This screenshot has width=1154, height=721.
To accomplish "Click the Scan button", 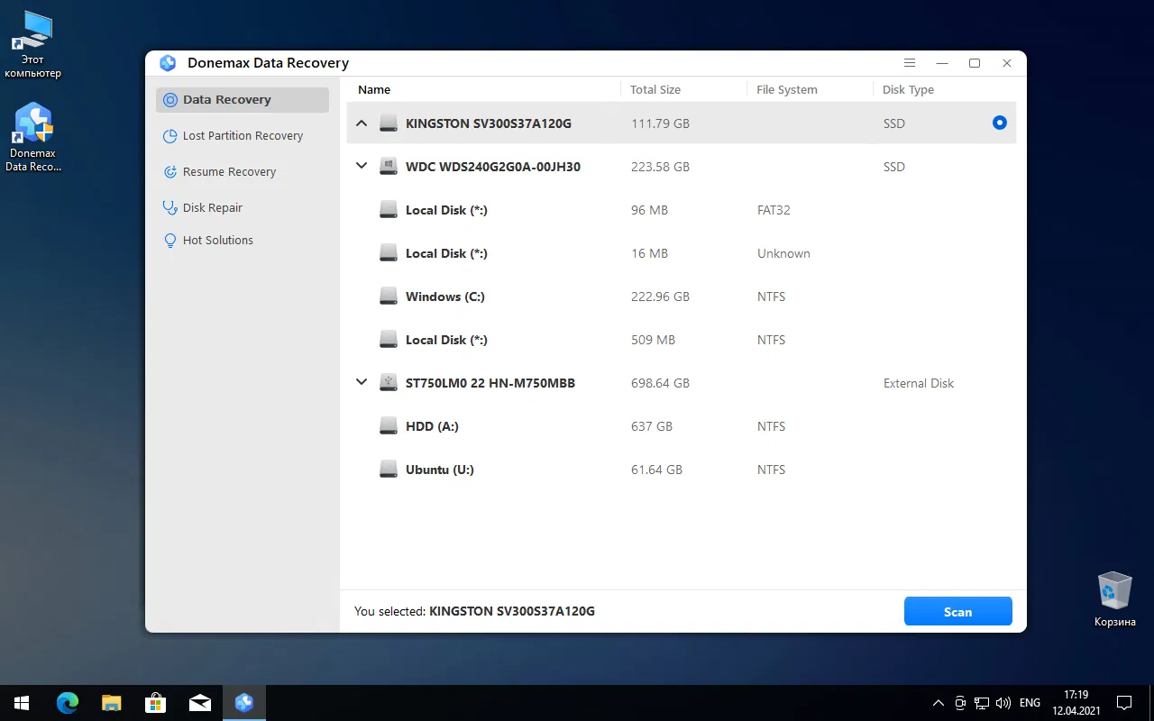I will click(x=957, y=611).
